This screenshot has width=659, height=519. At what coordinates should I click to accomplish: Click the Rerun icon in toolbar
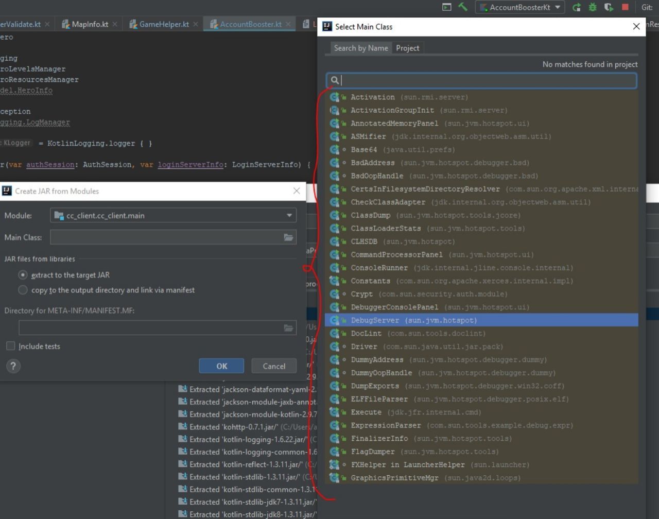click(x=577, y=7)
